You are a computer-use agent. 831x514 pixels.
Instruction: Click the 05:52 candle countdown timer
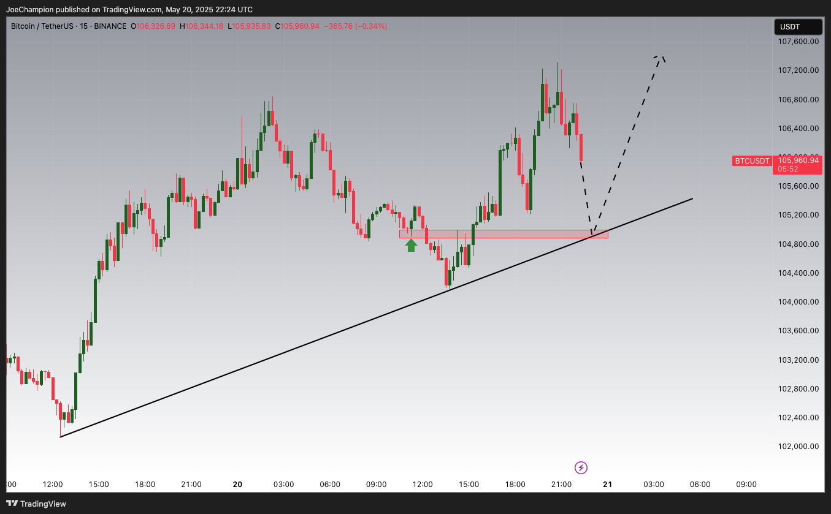click(787, 169)
